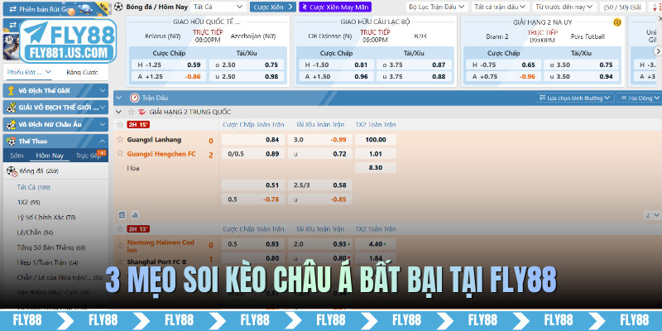Screen dimensions: 662x331
Task: Open the Tất Cả dropdown in the top bar
Action: click(218, 7)
